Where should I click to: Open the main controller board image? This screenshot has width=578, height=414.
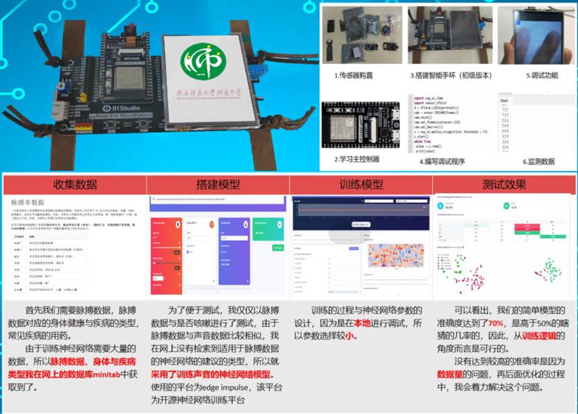360,127
